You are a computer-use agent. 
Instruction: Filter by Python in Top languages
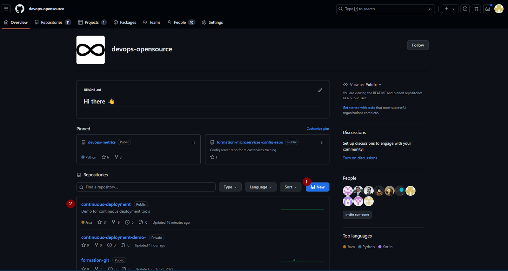tap(366, 247)
